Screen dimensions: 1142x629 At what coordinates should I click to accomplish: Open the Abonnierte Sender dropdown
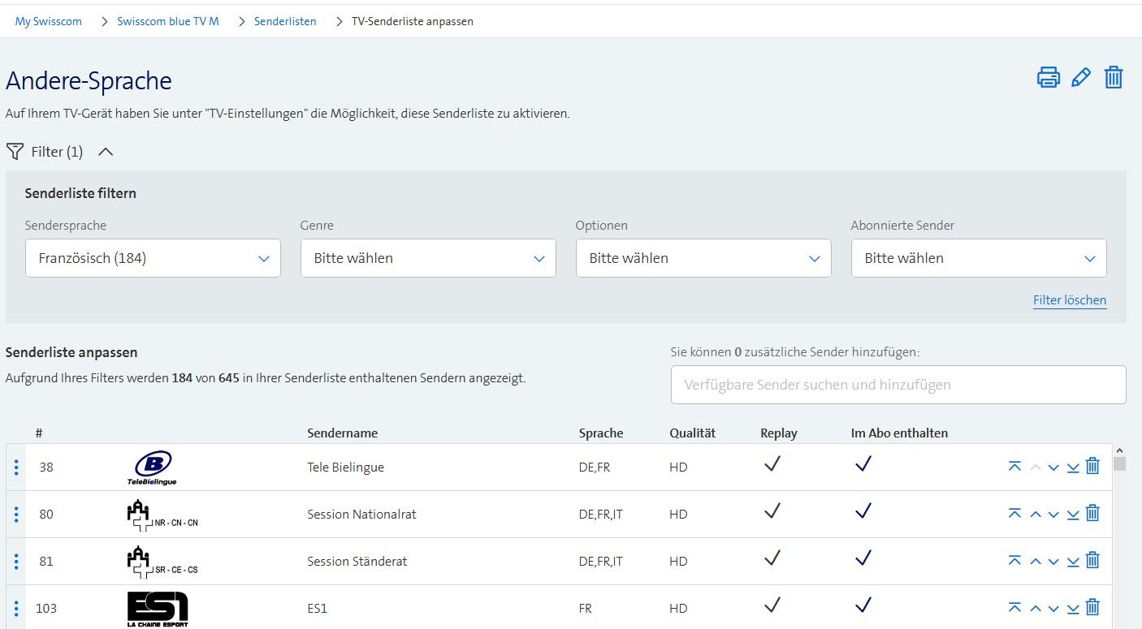click(979, 258)
